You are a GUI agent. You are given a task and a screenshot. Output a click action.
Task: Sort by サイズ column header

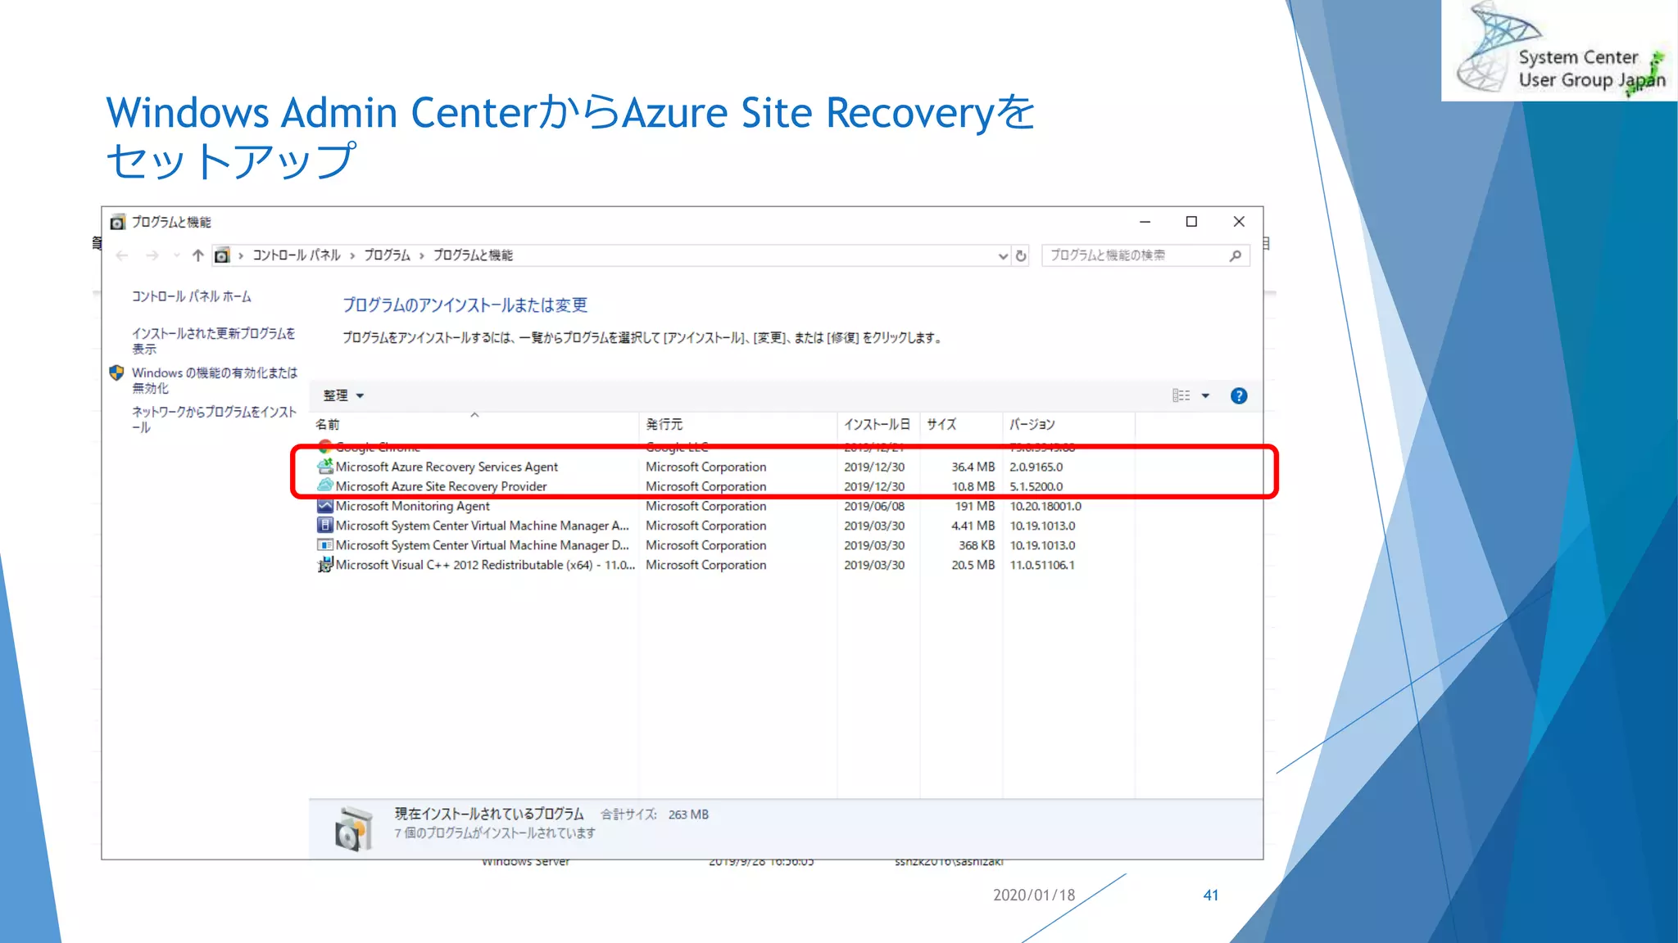coord(961,424)
